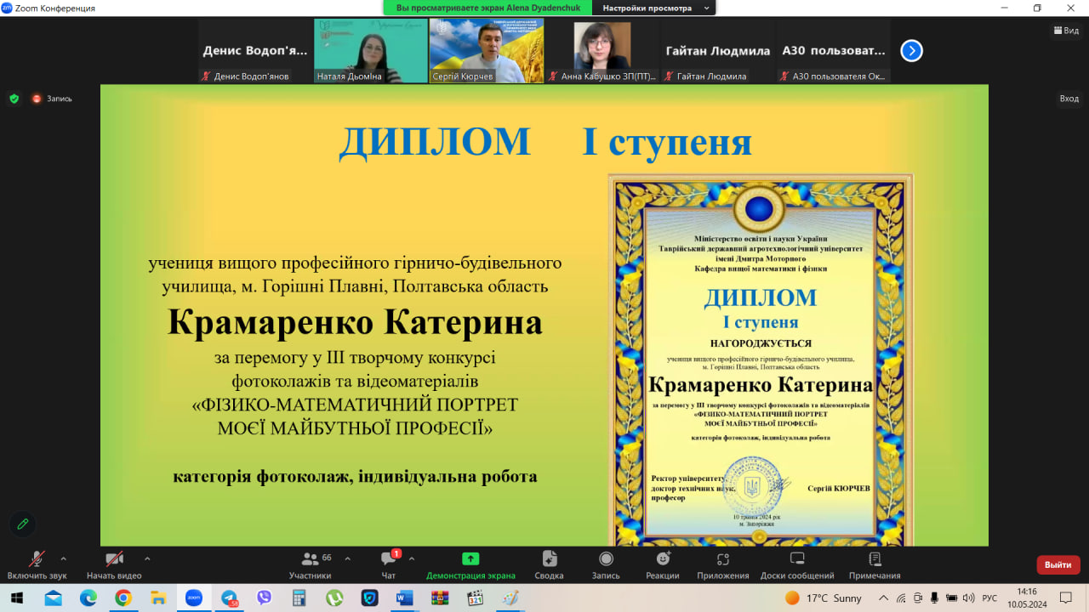Viewport: 1089px width, 612px height.
Task: Open Mail app from taskbar
Action: [x=53, y=598]
